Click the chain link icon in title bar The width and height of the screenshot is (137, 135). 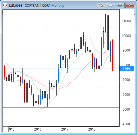[101, 5]
